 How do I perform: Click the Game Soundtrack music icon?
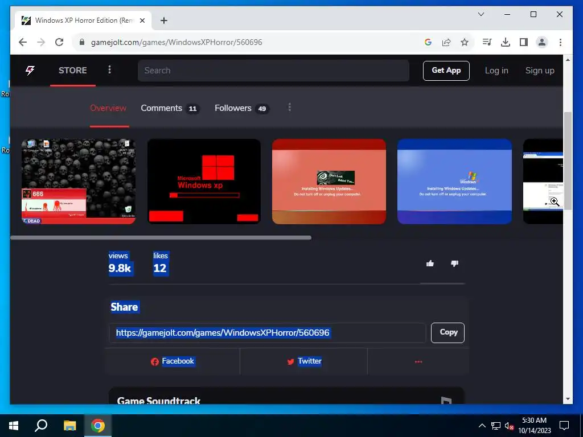tap(446, 401)
